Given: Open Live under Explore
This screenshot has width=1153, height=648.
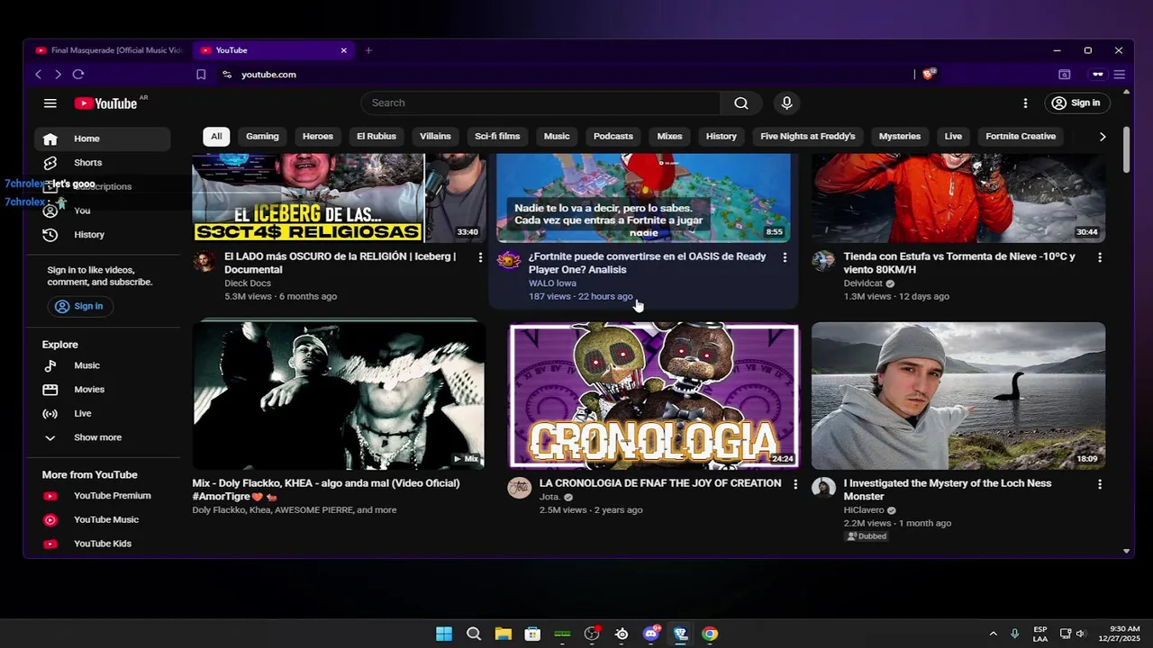Looking at the screenshot, I should coord(103,414).
